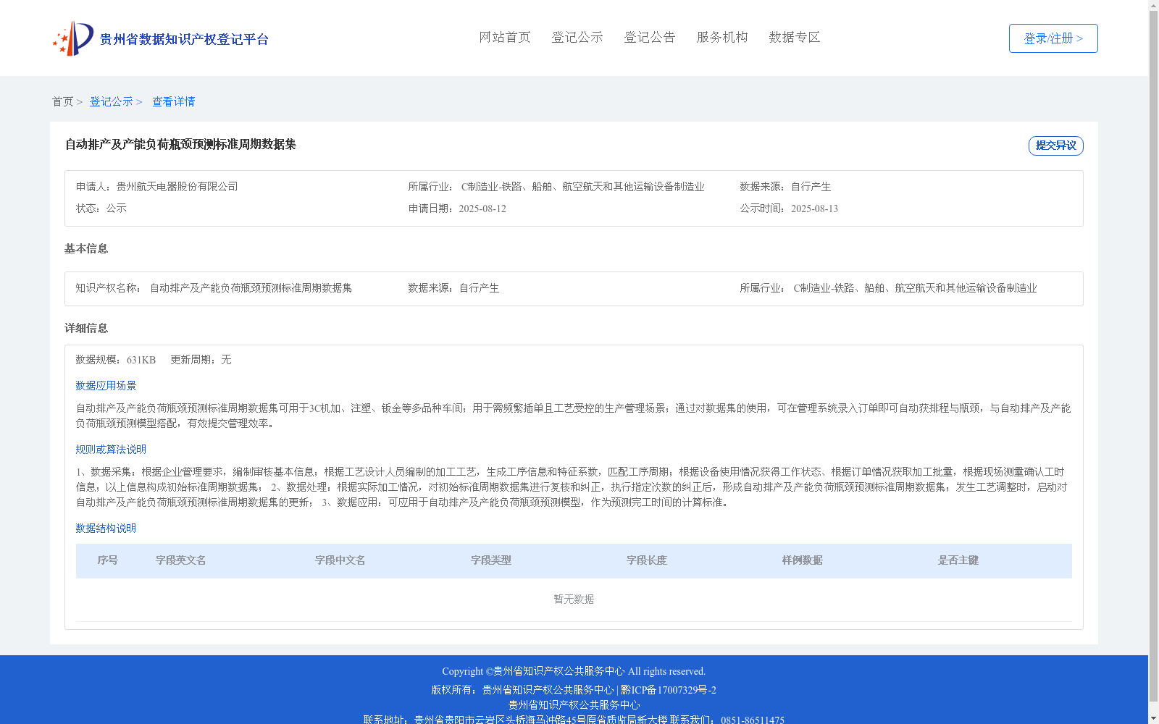Click the 数据规模 631KB text
Screen dimensions: 1159x724
[116, 360]
